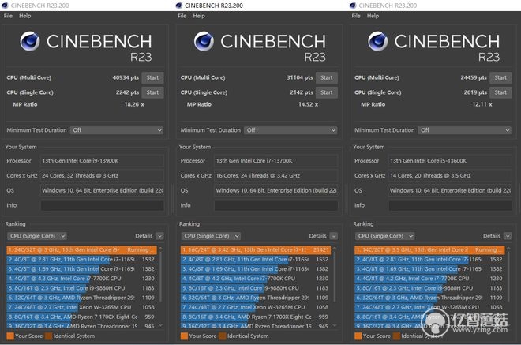
Task: Select ranking row 1 16C/24T i7 with 2142
Action: (x=256, y=250)
